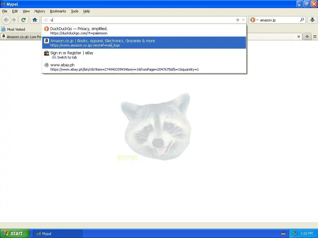Screen dimensions: 318x238
Task: Restore down the Mypal window
Action: pos(307,4)
